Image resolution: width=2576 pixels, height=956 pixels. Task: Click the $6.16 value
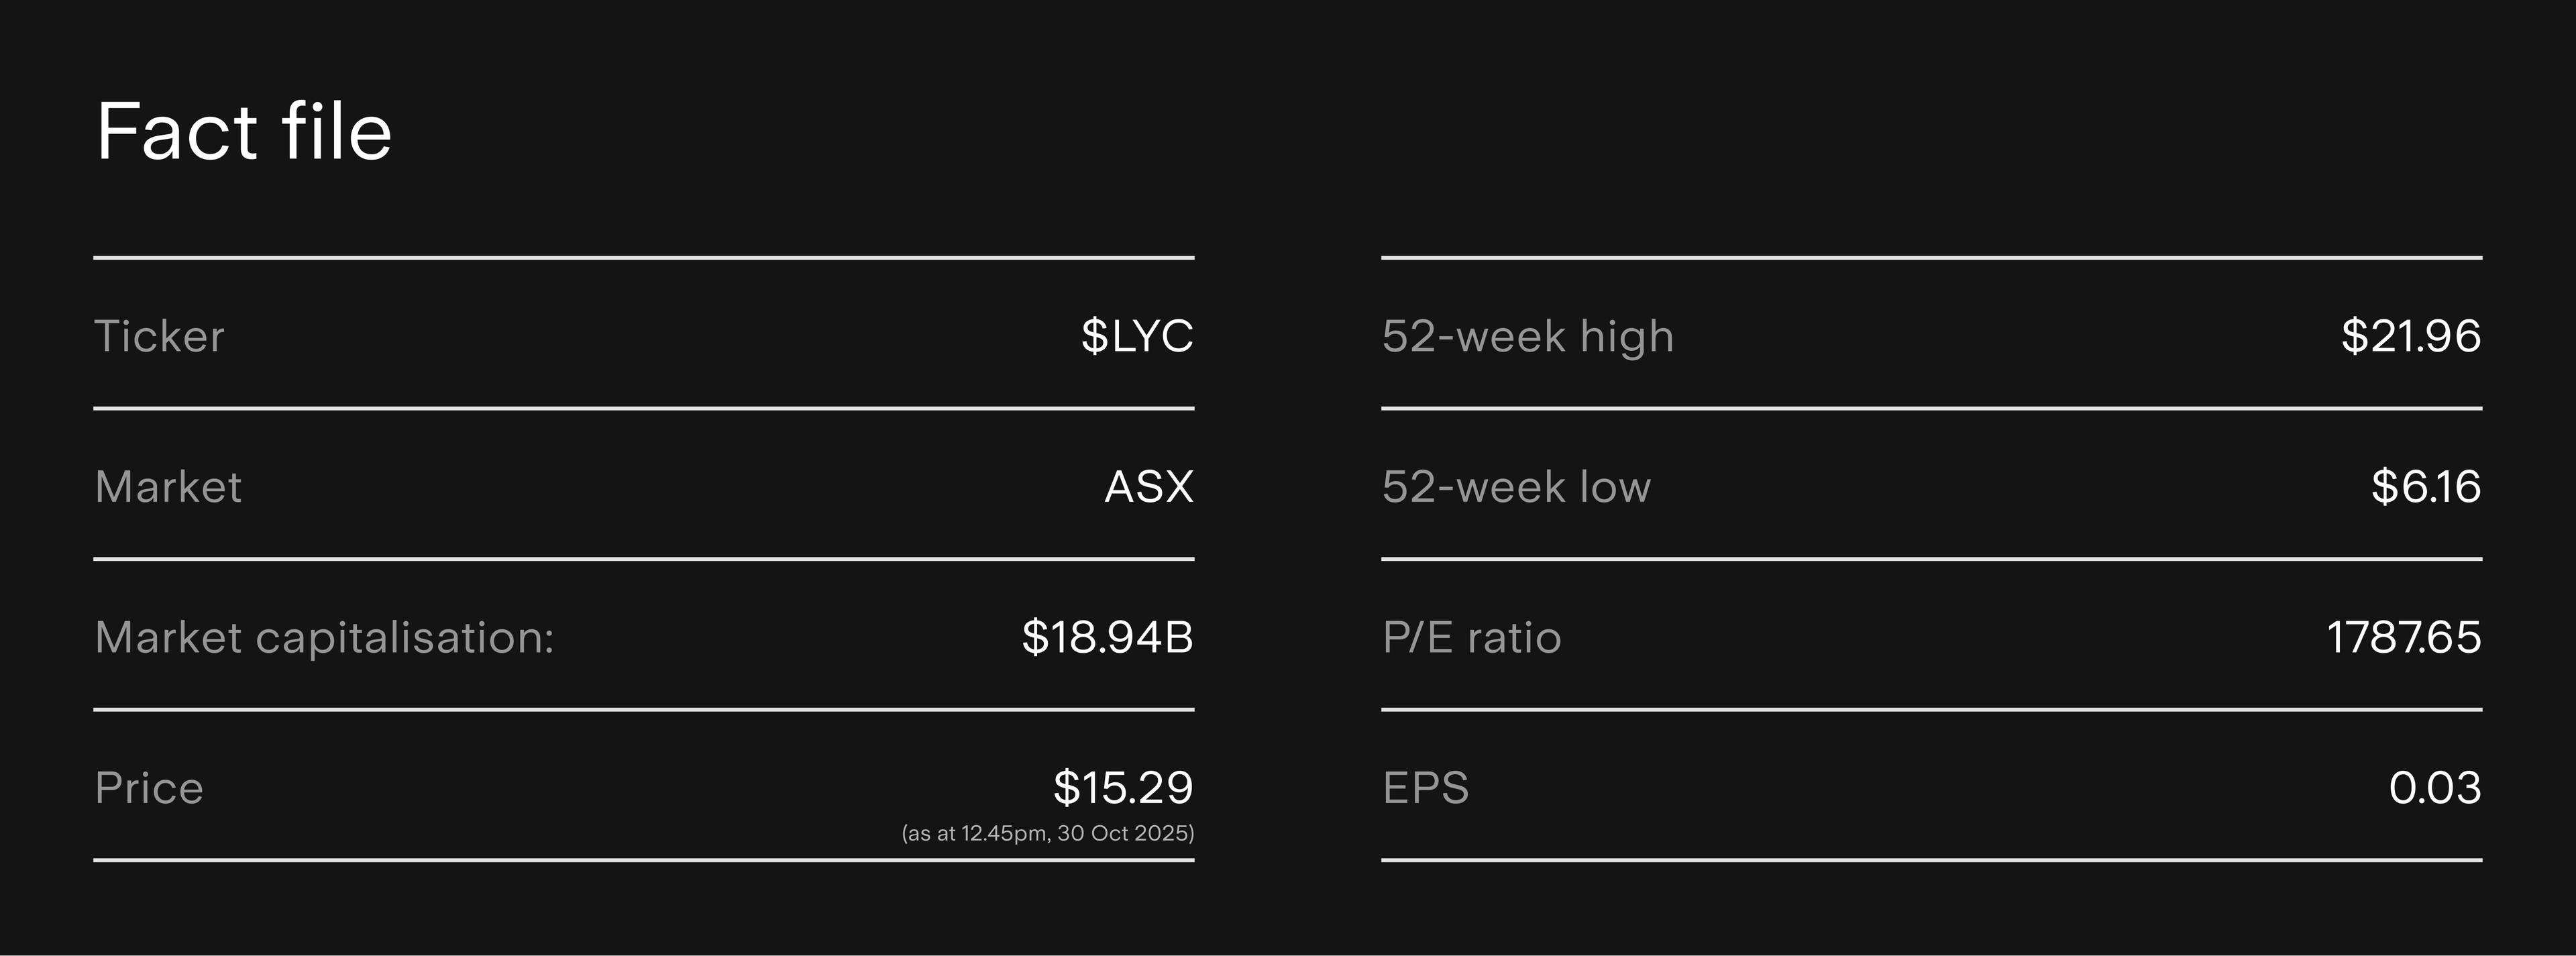click(x=2426, y=487)
